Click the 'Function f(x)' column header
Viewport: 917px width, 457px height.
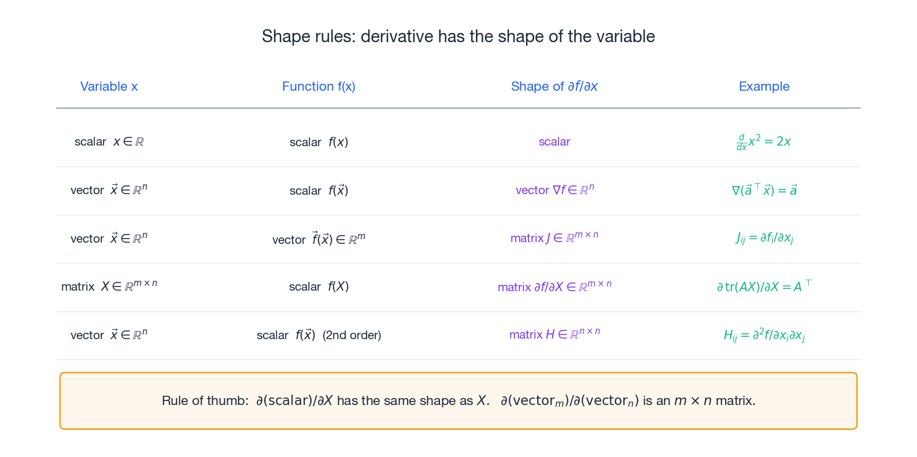pos(319,87)
